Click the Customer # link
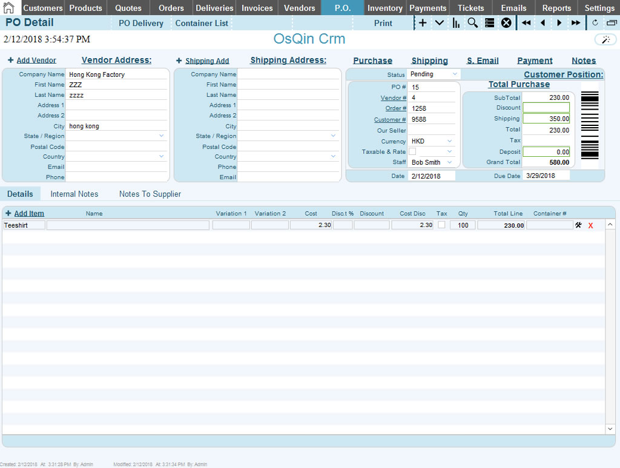The height and width of the screenshot is (468, 620). click(390, 119)
